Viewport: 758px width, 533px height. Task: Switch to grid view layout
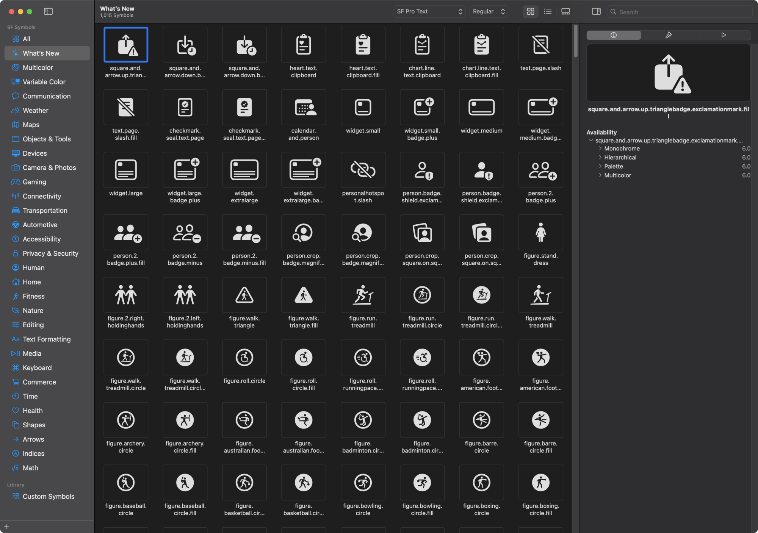pyautogui.click(x=530, y=11)
